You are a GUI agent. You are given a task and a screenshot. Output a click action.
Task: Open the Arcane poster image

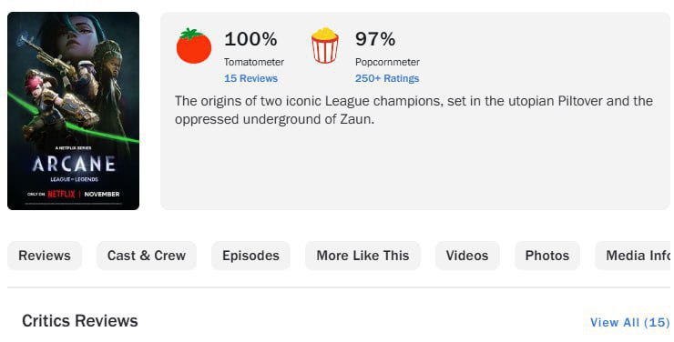pos(74,111)
